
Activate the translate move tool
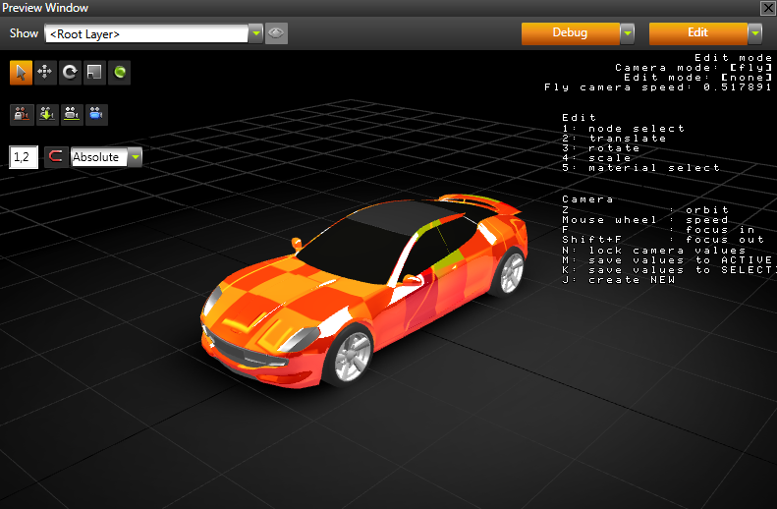pos(45,72)
